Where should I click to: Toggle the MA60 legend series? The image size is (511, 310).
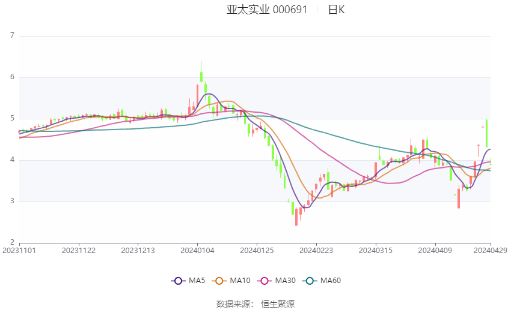coord(322,281)
